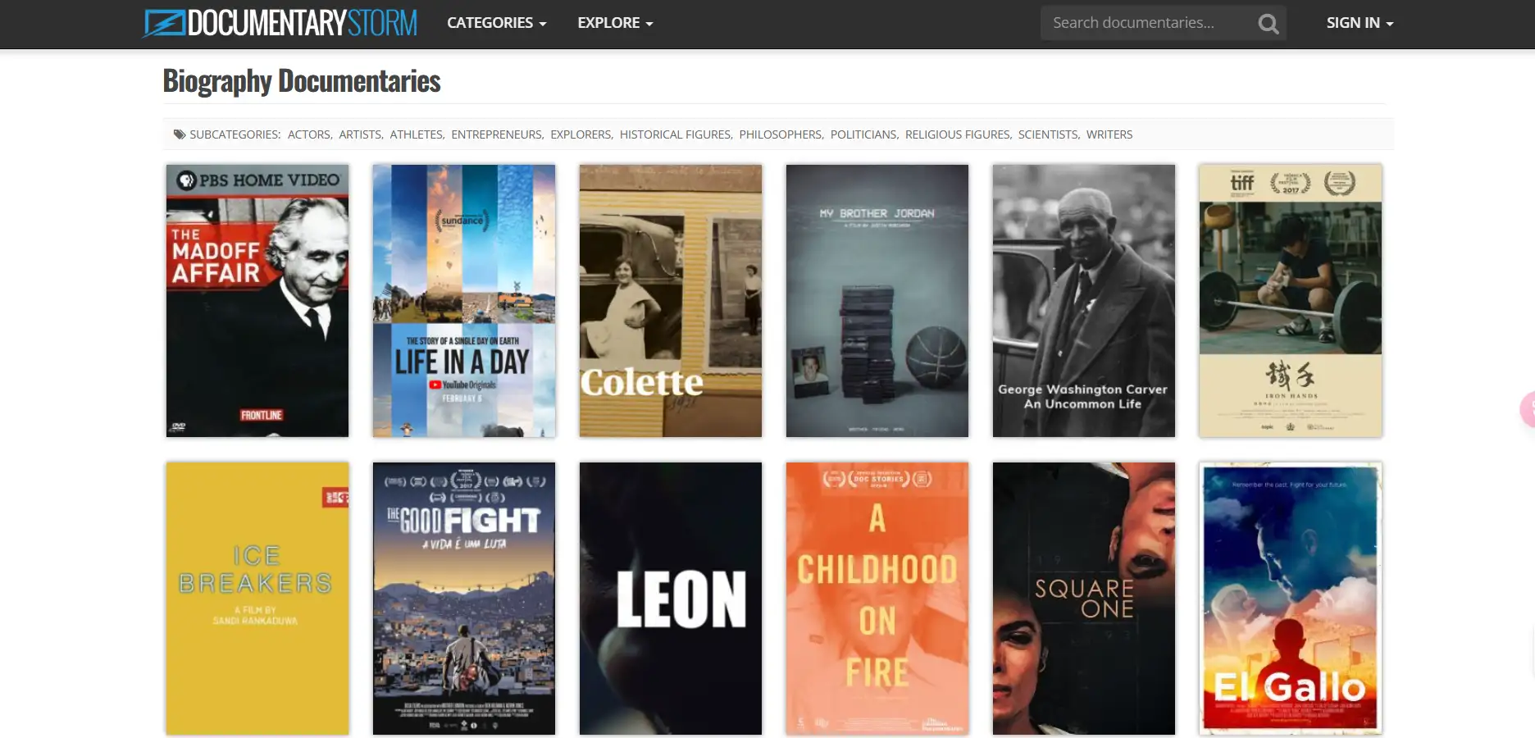
Task: Go to Historical Figures subcategory
Action: pyautogui.click(x=675, y=134)
